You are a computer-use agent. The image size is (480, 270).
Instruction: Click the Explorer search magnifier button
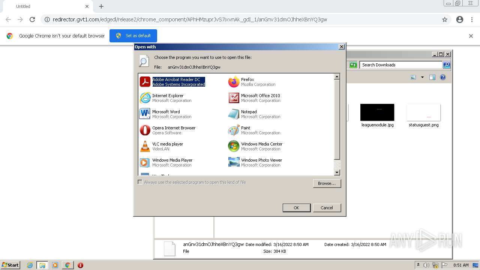[446, 65]
